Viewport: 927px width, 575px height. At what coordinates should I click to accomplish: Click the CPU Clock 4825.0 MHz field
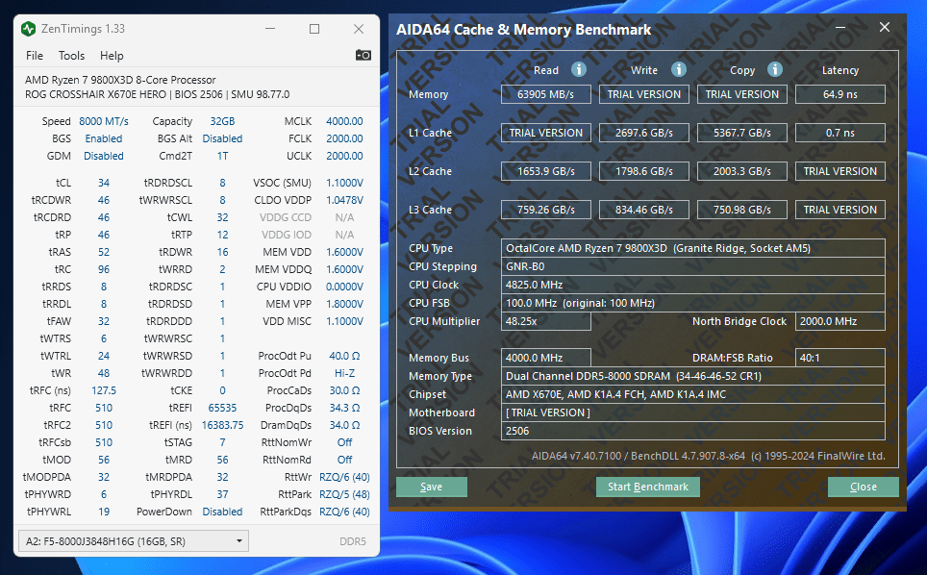point(693,285)
